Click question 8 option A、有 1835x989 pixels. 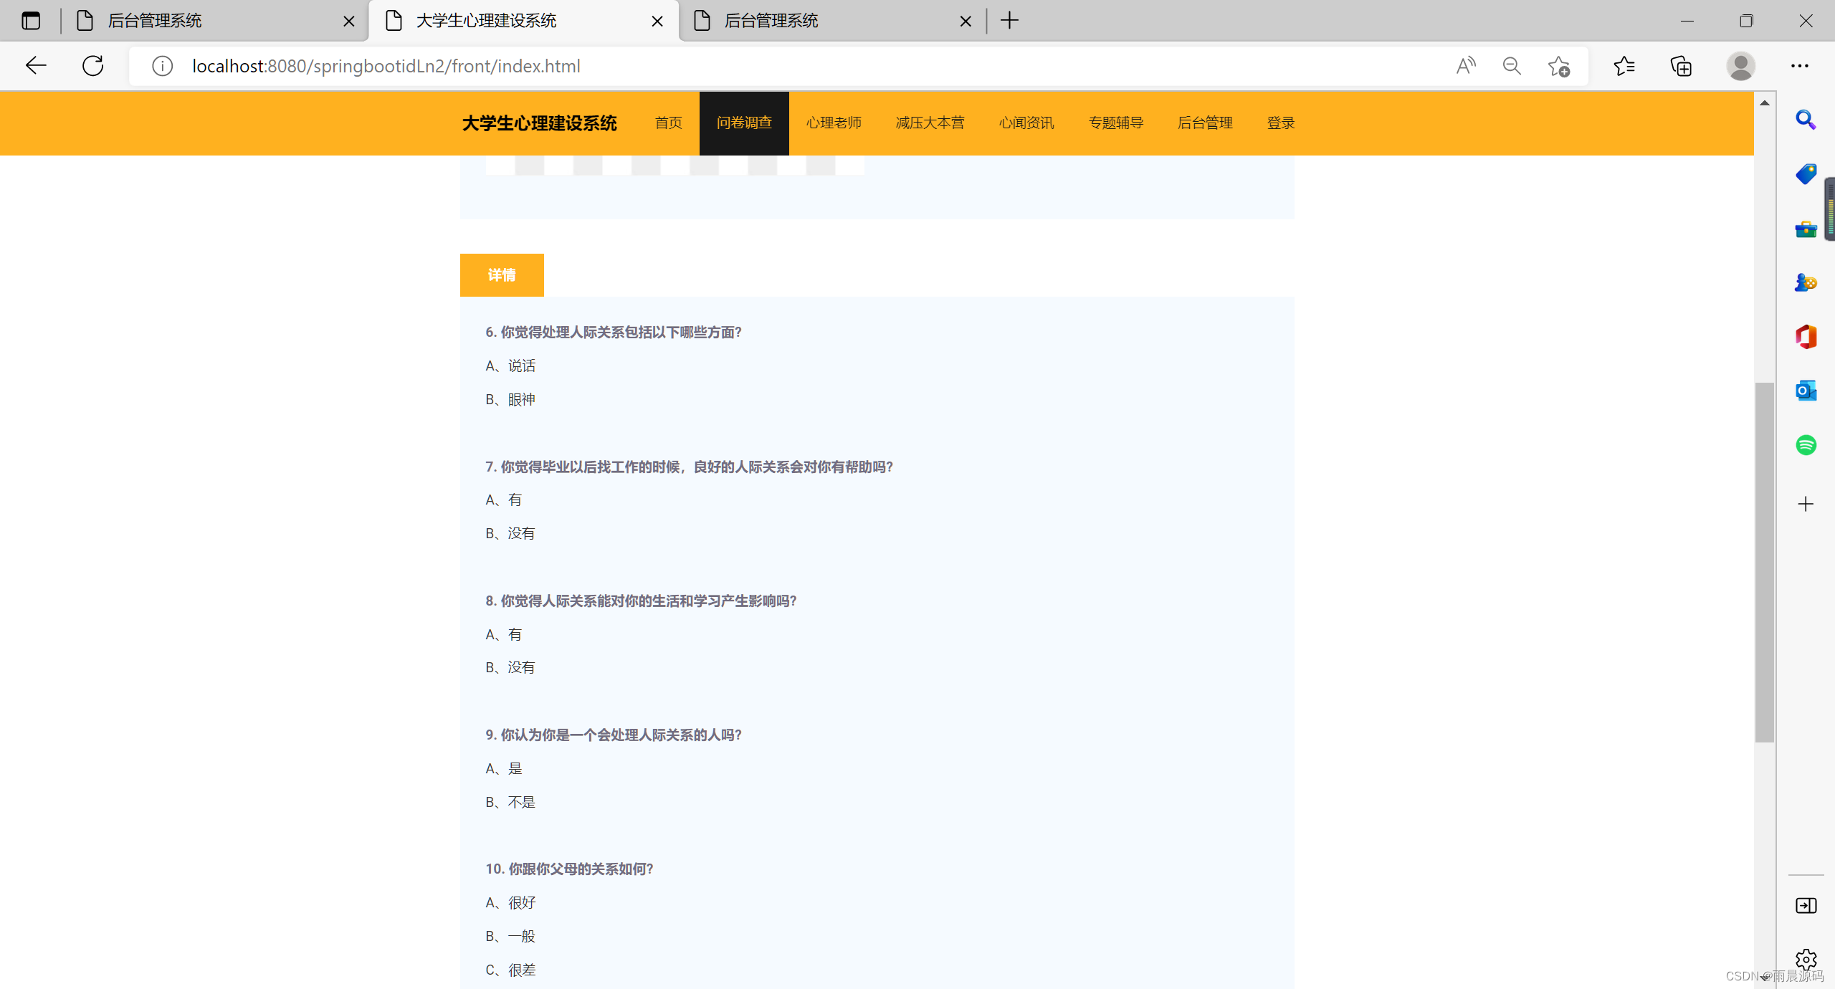503,635
